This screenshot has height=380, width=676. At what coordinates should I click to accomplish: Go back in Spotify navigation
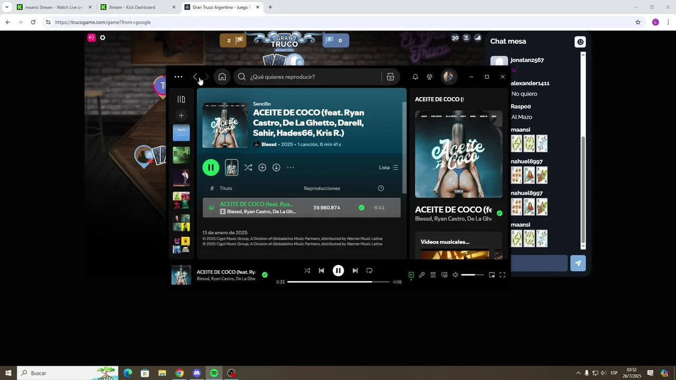(x=195, y=77)
